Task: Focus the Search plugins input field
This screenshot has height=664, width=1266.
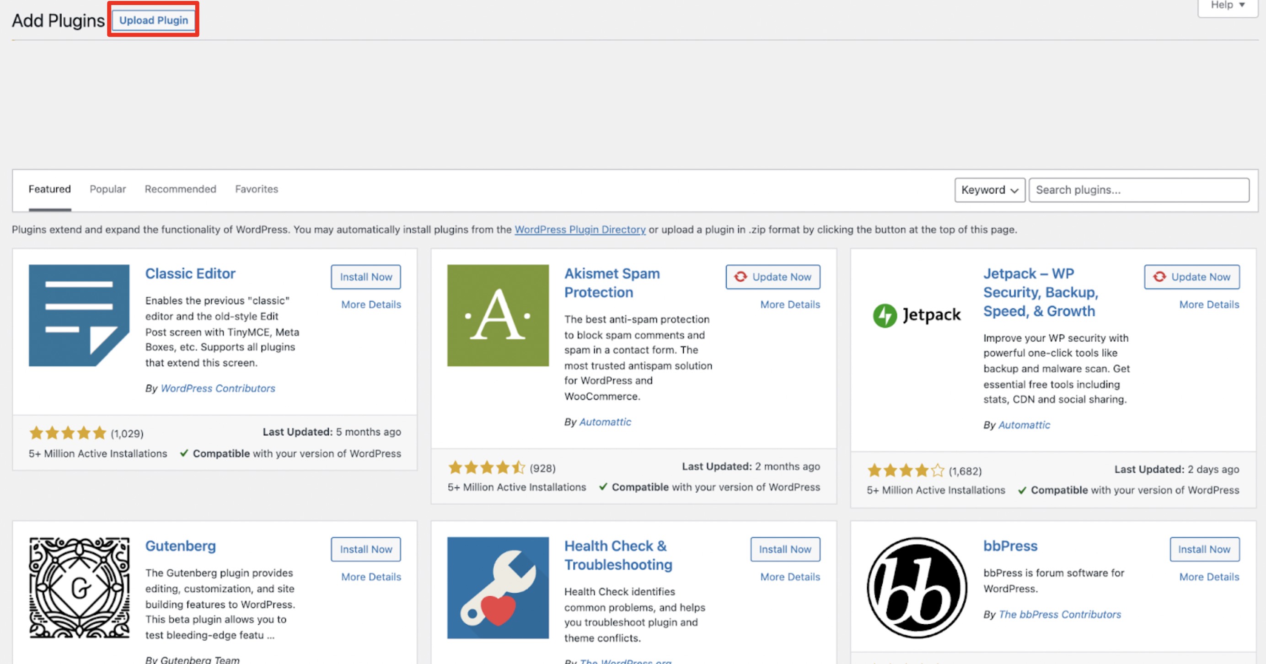Action: 1139,190
